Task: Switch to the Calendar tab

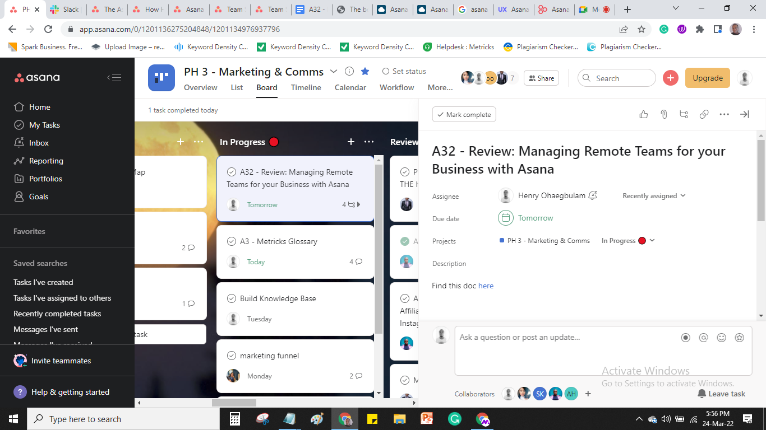Action: pyautogui.click(x=350, y=87)
